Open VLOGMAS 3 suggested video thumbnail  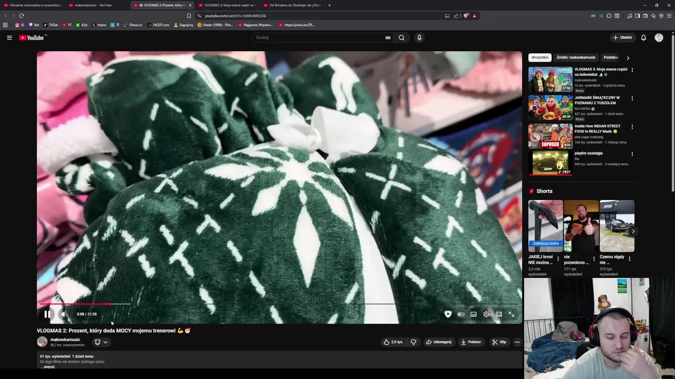tap(550, 79)
